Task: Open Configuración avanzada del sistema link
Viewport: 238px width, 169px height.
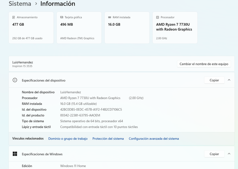Action: [154, 139]
